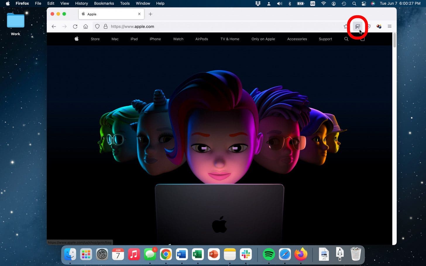Viewport: 426px width, 266px height.
Task: Go to Firefox home page
Action: 86,27
